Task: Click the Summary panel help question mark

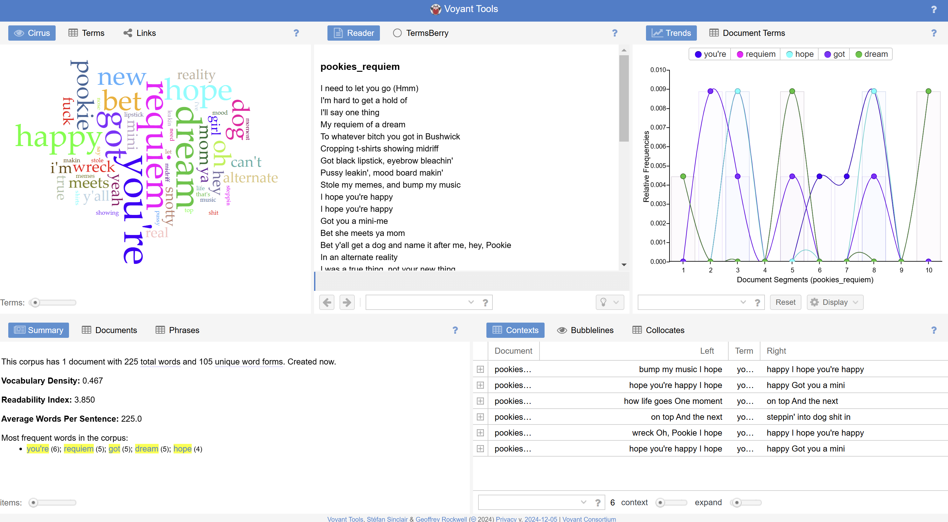Action: [x=455, y=330]
